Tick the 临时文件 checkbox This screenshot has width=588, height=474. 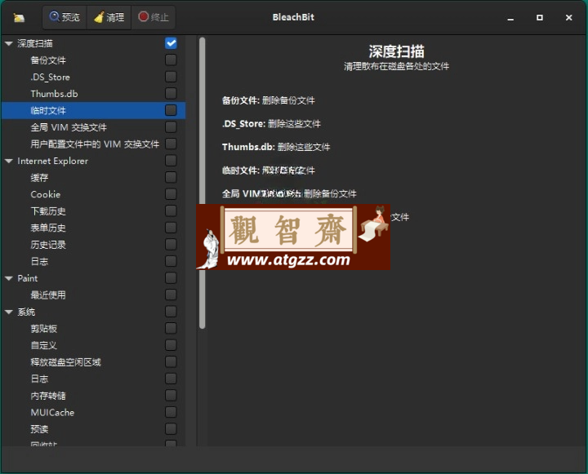click(171, 110)
